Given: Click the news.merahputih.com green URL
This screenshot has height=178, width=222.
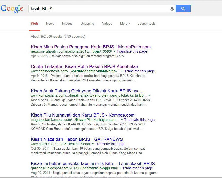Looking at the screenshot, I should tap(71, 51).
